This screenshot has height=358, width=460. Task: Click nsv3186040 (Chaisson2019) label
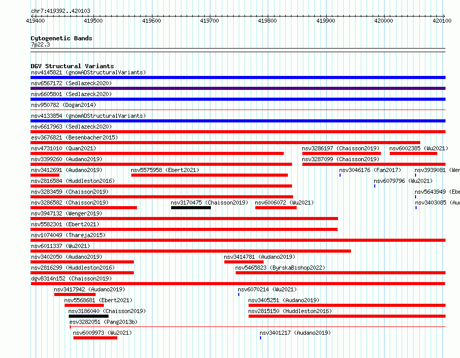coord(107,311)
